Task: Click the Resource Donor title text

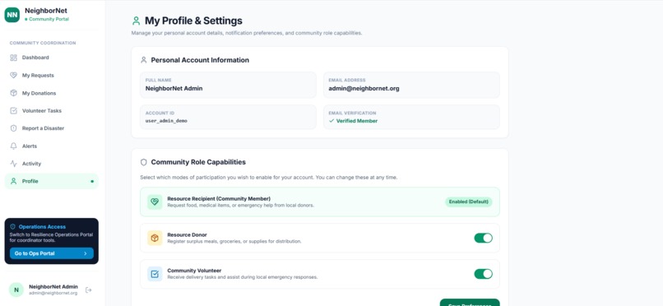Action: [187, 234]
